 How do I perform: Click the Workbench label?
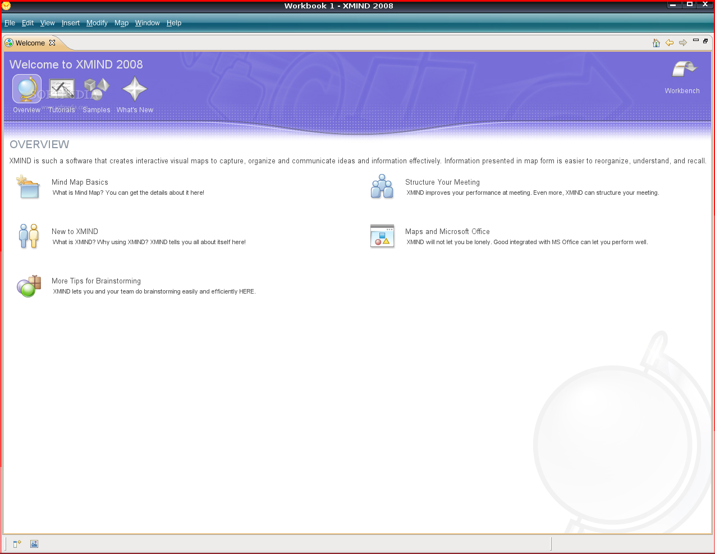tap(682, 91)
